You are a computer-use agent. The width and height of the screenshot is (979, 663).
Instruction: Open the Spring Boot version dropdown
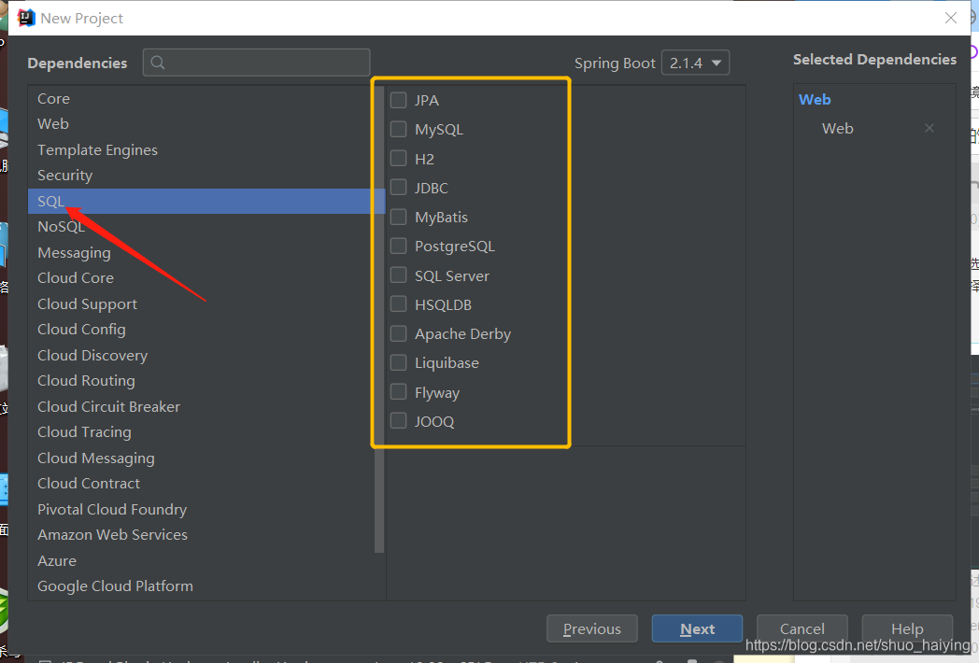tap(695, 63)
